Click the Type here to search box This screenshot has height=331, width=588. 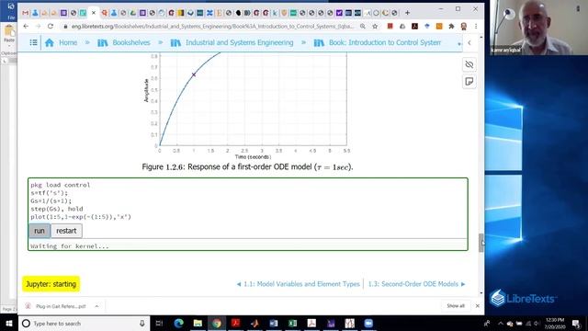point(84,323)
